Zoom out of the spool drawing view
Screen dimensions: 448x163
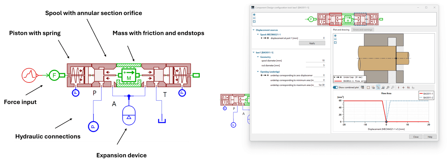tap(335, 39)
